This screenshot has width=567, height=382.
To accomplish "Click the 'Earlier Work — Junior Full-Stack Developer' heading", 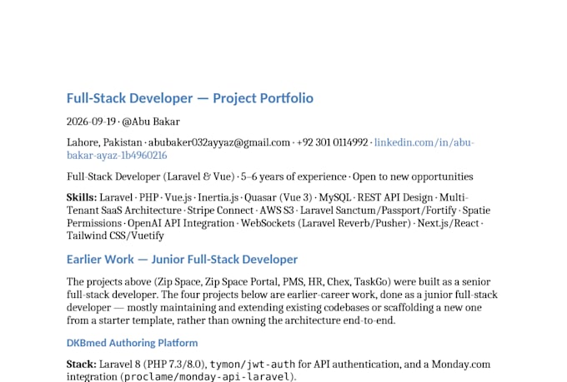I will coord(182,259).
